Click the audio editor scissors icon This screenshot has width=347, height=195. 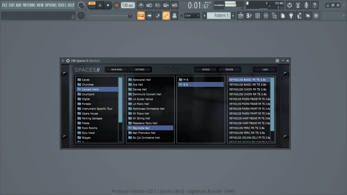[298, 5]
